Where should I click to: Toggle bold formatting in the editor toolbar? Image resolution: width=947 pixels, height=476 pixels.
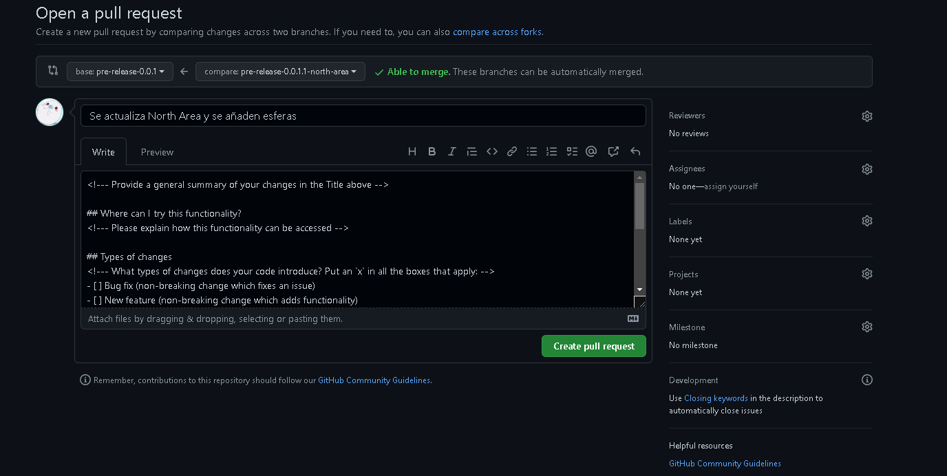click(x=432, y=151)
